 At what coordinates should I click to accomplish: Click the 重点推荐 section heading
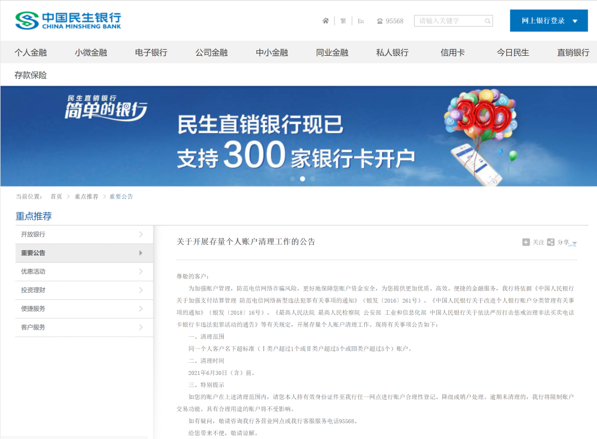(x=34, y=216)
